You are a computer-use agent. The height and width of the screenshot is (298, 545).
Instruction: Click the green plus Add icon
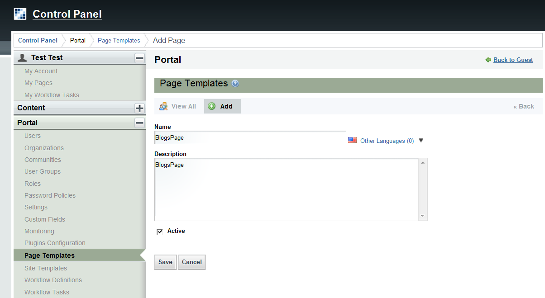(x=212, y=106)
